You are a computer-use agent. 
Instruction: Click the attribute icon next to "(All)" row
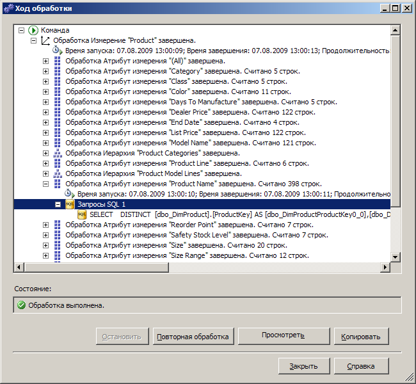coord(58,61)
